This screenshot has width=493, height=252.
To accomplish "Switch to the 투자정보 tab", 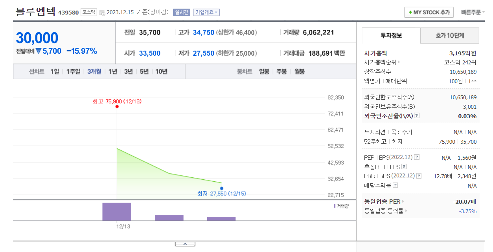I will (x=391, y=36).
